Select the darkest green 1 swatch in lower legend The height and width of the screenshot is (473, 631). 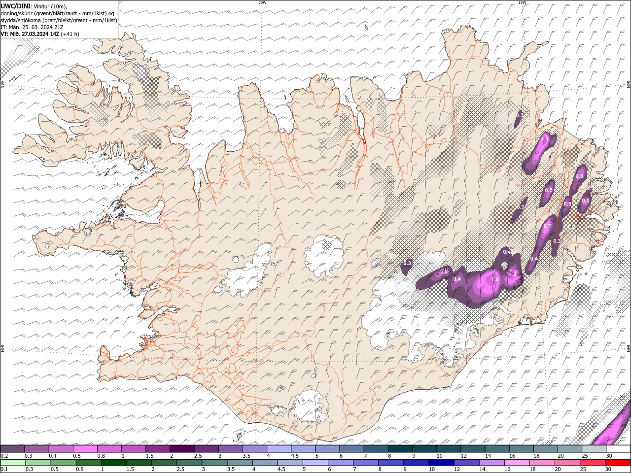coord(114,462)
